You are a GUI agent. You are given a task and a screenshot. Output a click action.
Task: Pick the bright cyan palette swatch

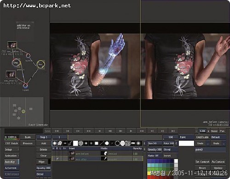149,165
